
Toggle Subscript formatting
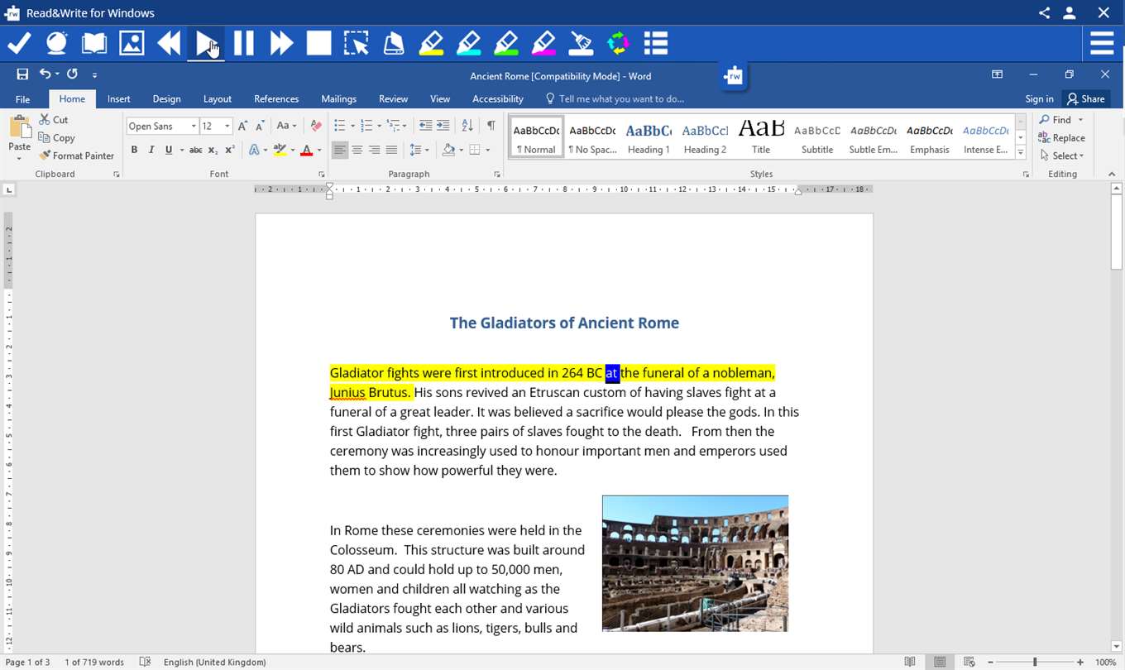[213, 150]
